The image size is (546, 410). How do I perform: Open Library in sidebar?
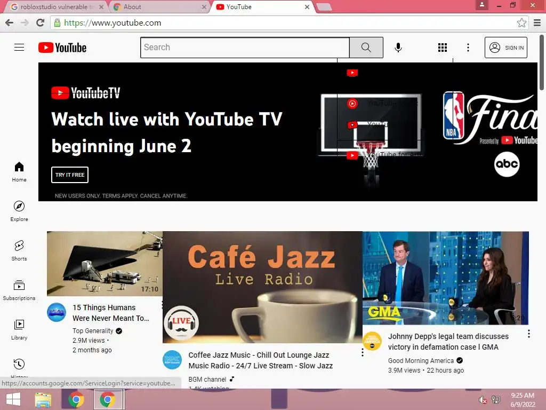point(19,330)
